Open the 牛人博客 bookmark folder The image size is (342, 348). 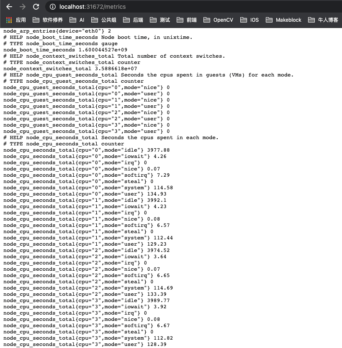323,20
